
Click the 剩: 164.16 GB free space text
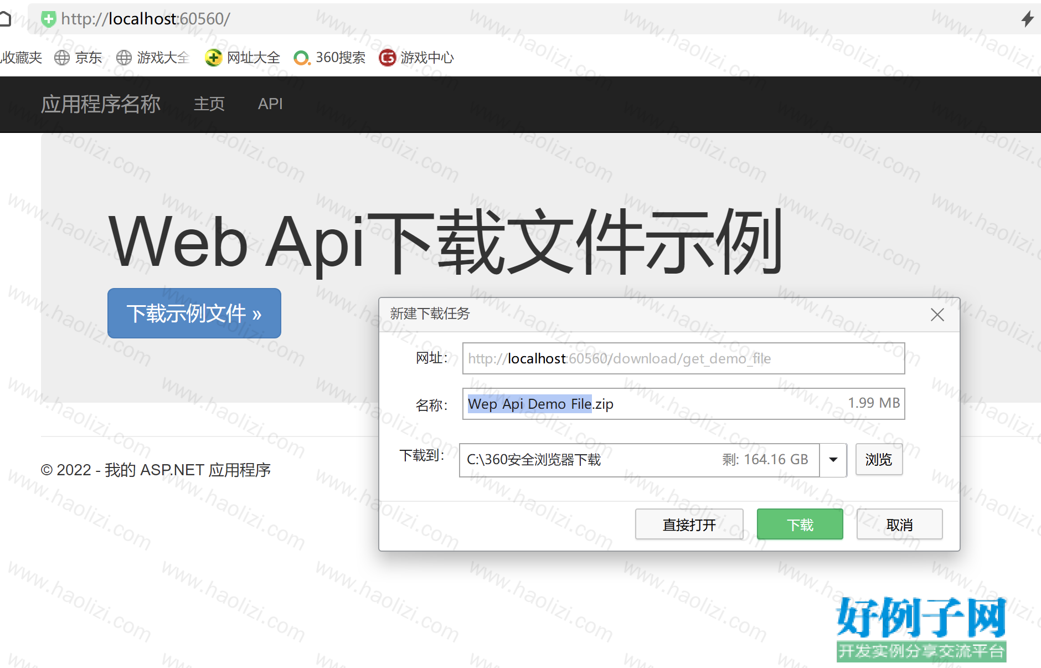pyautogui.click(x=765, y=460)
